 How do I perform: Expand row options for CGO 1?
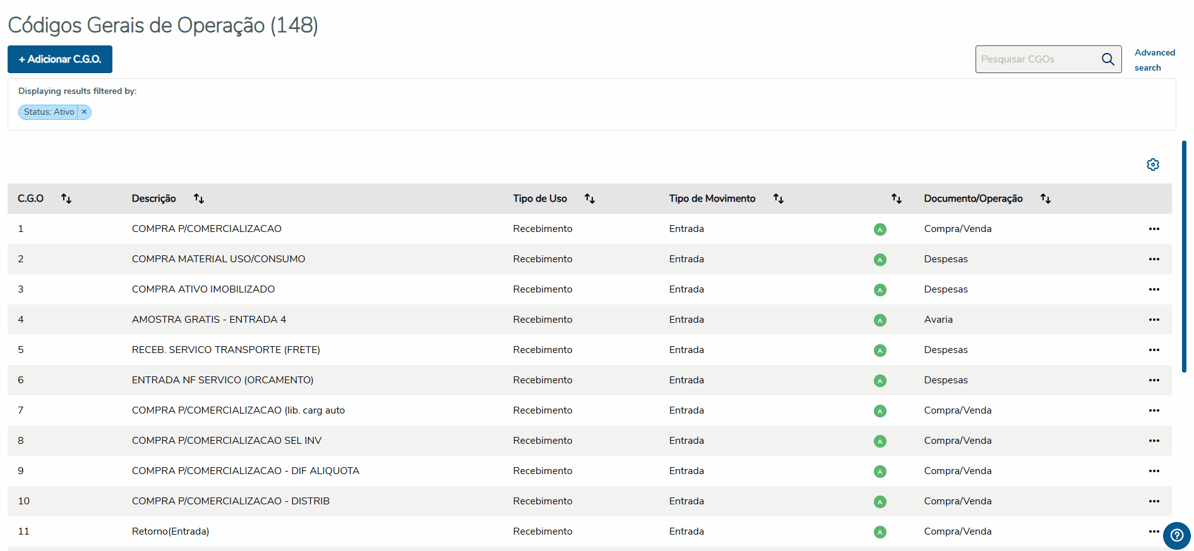click(1154, 229)
